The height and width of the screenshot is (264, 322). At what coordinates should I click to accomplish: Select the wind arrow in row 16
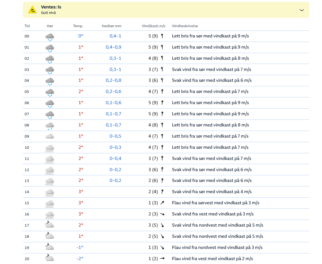coord(162,214)
